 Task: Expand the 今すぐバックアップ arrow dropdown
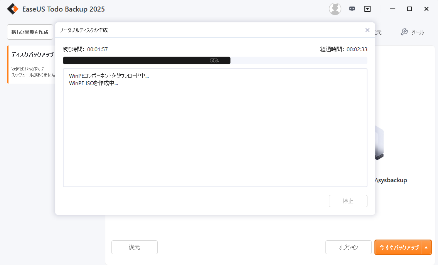pyautogui.click(x=426, y=247)
